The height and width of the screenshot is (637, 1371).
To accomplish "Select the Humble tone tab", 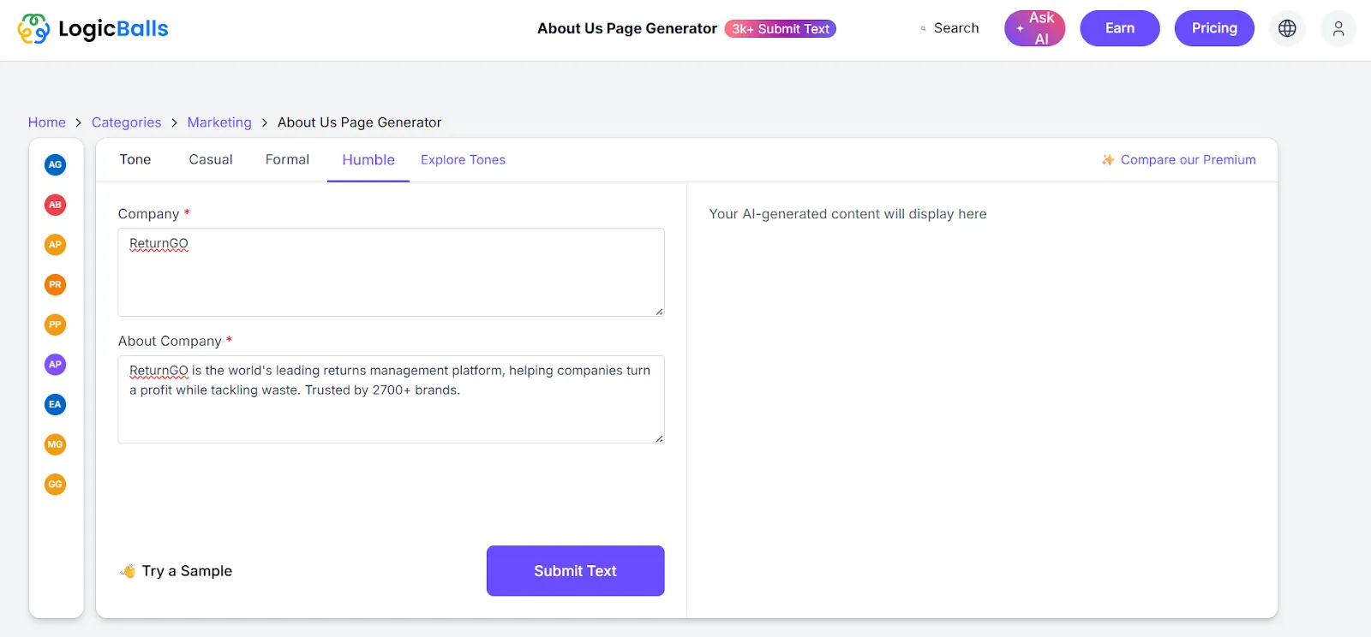I will [368, 160].
